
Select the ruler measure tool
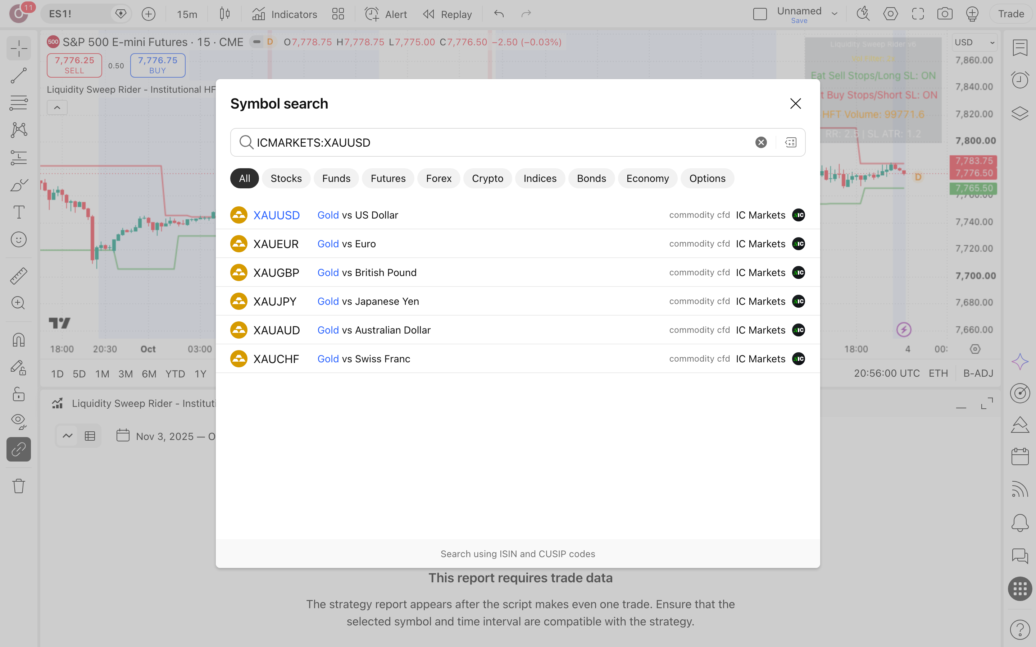pyautogui.click(x=18, y=276)
